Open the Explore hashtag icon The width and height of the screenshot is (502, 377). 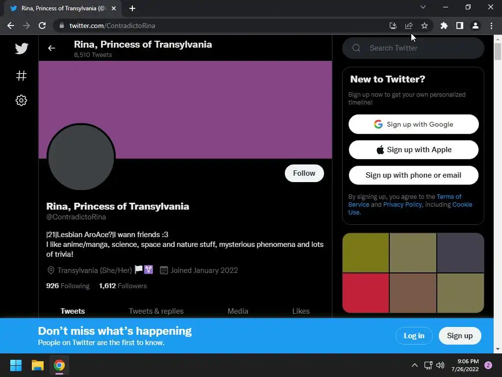point(22,76)
